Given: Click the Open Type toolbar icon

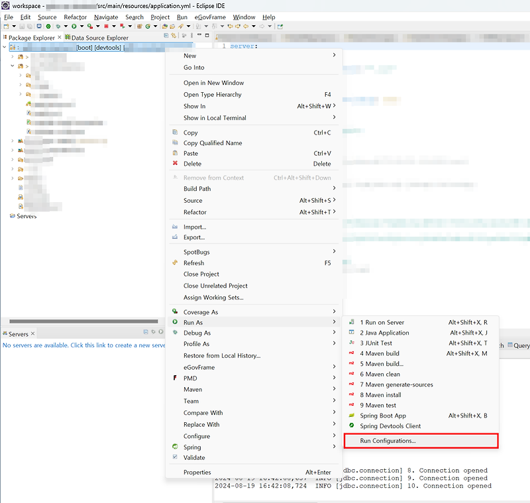Looking at the screenshot, I should (x=164, y=27).
